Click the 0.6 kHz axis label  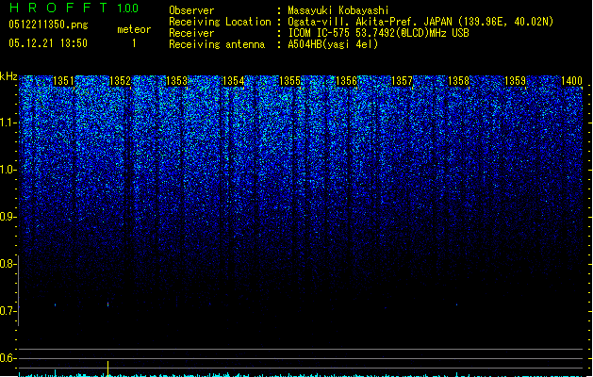8,358
